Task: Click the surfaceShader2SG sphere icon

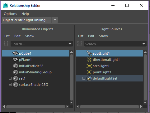Action: 16,85
